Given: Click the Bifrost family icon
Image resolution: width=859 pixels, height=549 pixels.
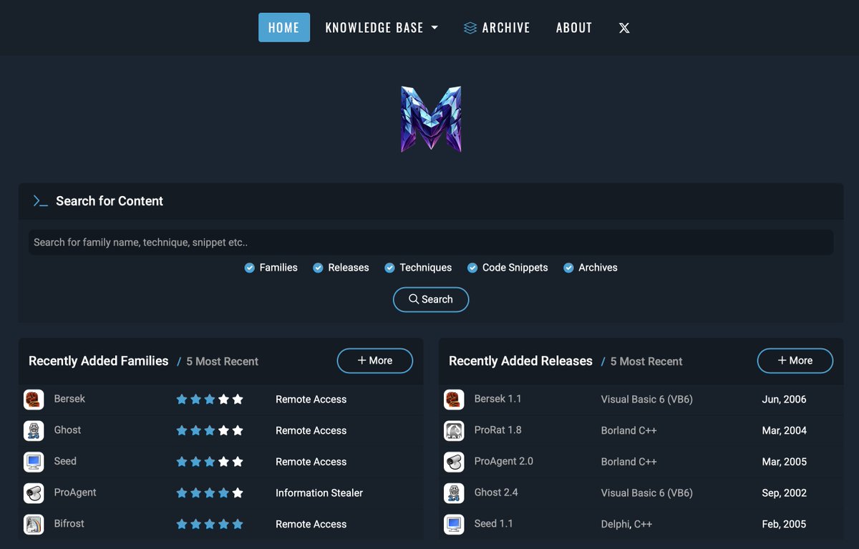Looking at the screenshot, I should [34, 523].
